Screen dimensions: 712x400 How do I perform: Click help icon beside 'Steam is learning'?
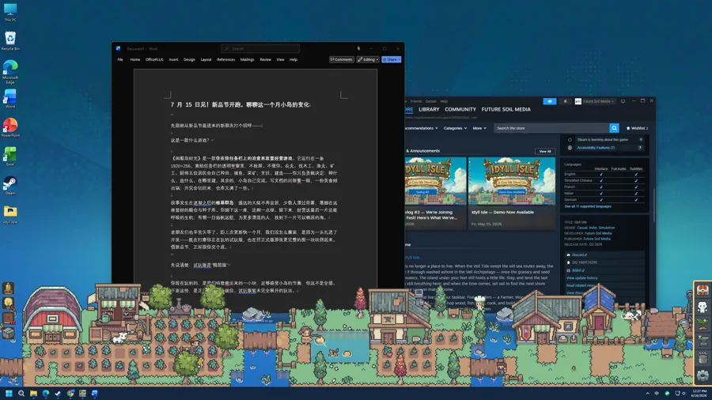(641, 140)
